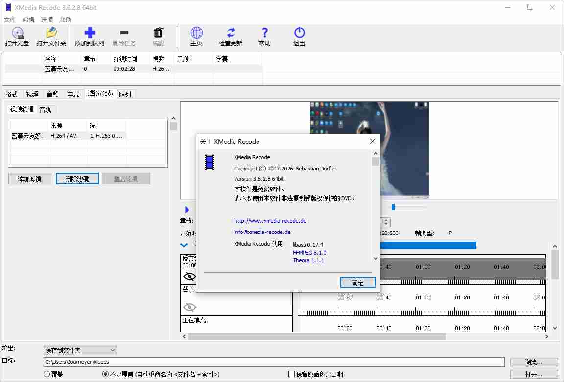
Task: Open the xmedia-recode.de website link
Action: (x=270, y=221)
